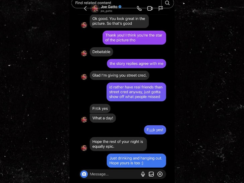Tap the joe_gatto username below name
The image size is (244, 183).
pyautogui.click(x=106, y=11)
